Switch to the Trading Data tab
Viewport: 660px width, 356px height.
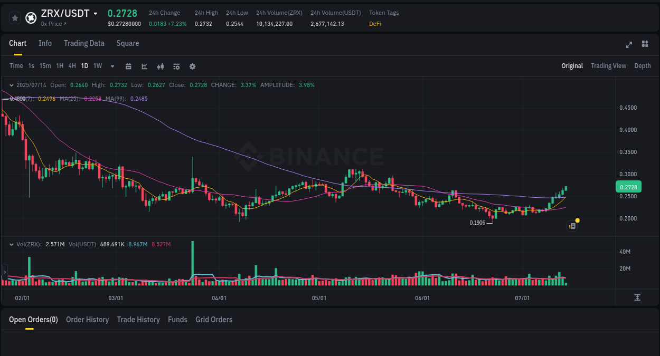[84, 43]
